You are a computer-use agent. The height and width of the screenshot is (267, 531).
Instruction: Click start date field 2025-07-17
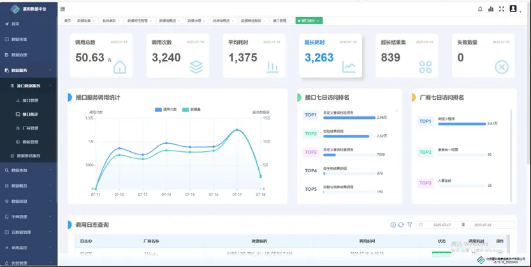[442, 224]
